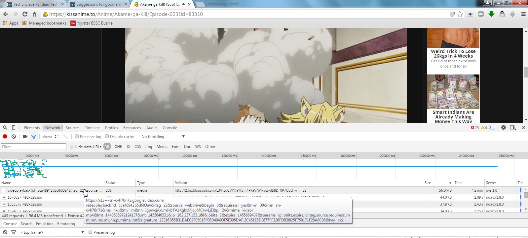Image resolution: width=528 pixels, height=238 pixels.
Task: Filter requests by Img
Action: (x=149, y=147)
